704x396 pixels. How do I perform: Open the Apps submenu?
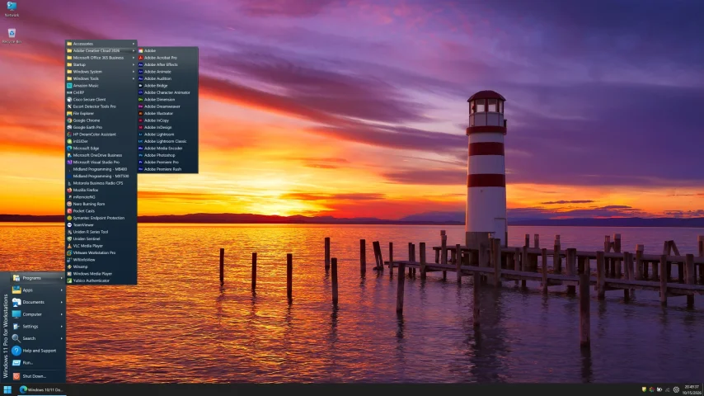pyautogui.click(x=38, y=290)
